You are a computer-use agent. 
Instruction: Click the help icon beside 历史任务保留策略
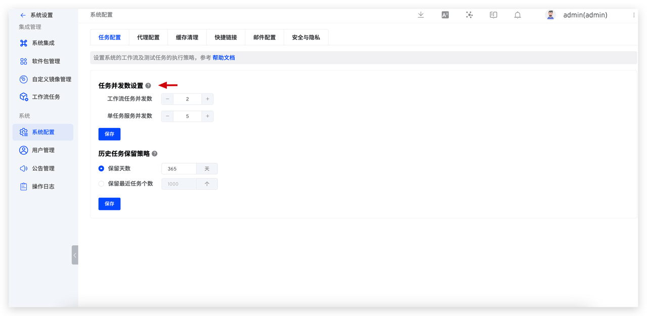(155, 154)
